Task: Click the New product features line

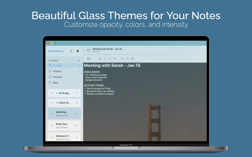Action: tap(95, 77)
